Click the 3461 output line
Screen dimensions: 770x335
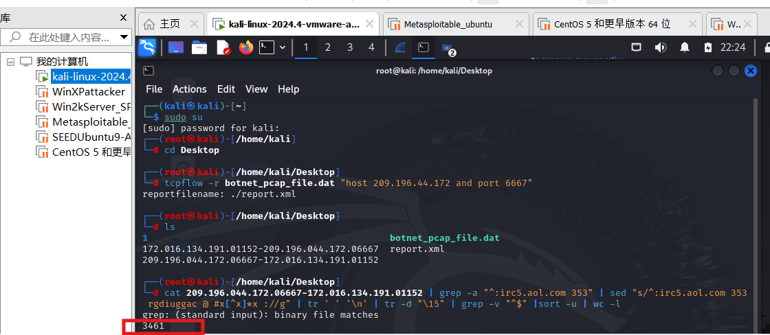point(153,326)
